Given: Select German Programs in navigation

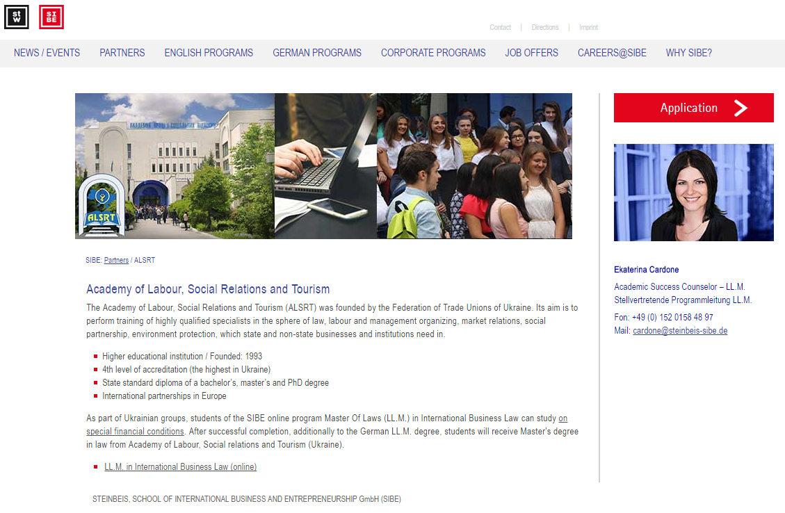Looking at the screenshot, I should point(317,53).
